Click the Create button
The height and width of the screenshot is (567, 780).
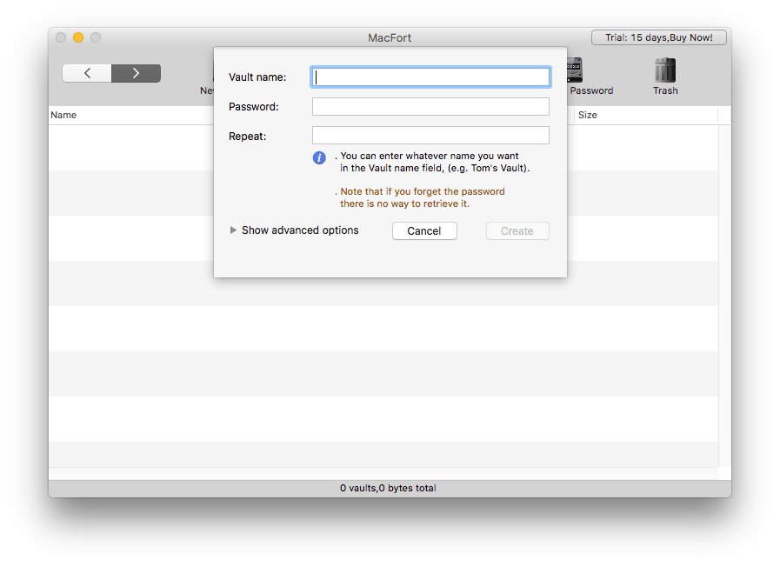click(517, 230)
